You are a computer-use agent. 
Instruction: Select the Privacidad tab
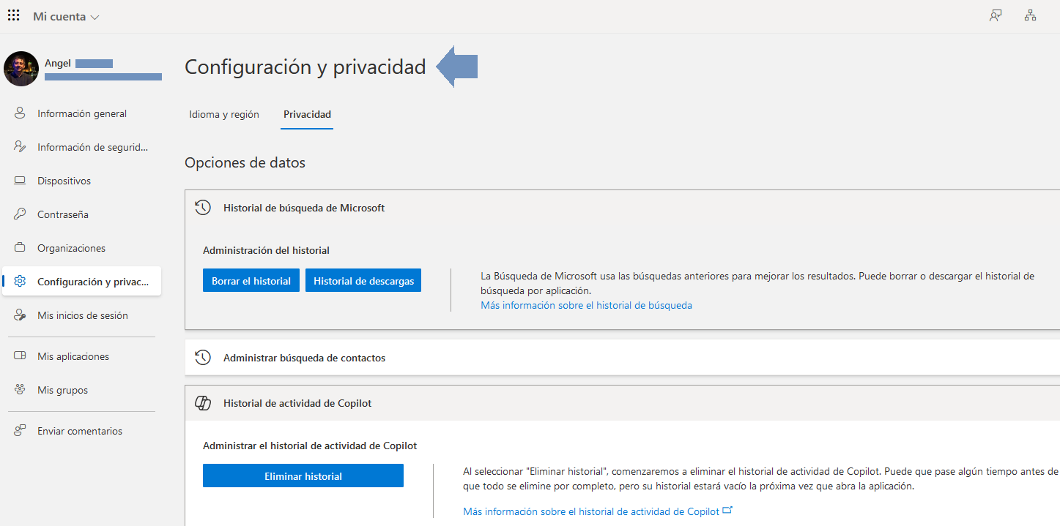pos(307,114)
